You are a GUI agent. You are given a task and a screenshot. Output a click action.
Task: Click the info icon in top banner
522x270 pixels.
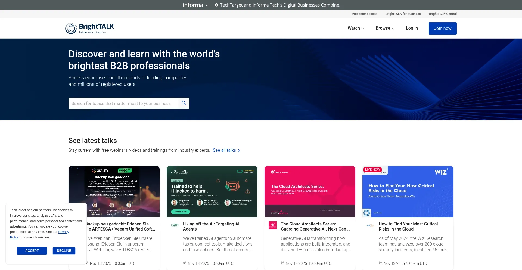[217, 5]
